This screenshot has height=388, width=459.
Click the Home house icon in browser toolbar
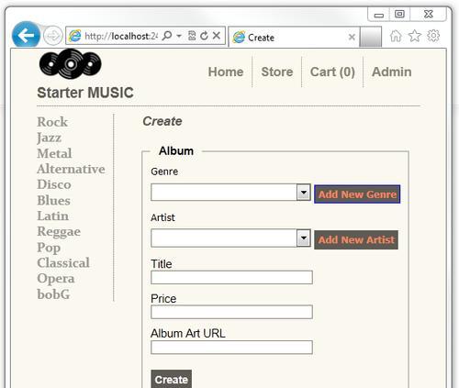(x=396, y=36)
